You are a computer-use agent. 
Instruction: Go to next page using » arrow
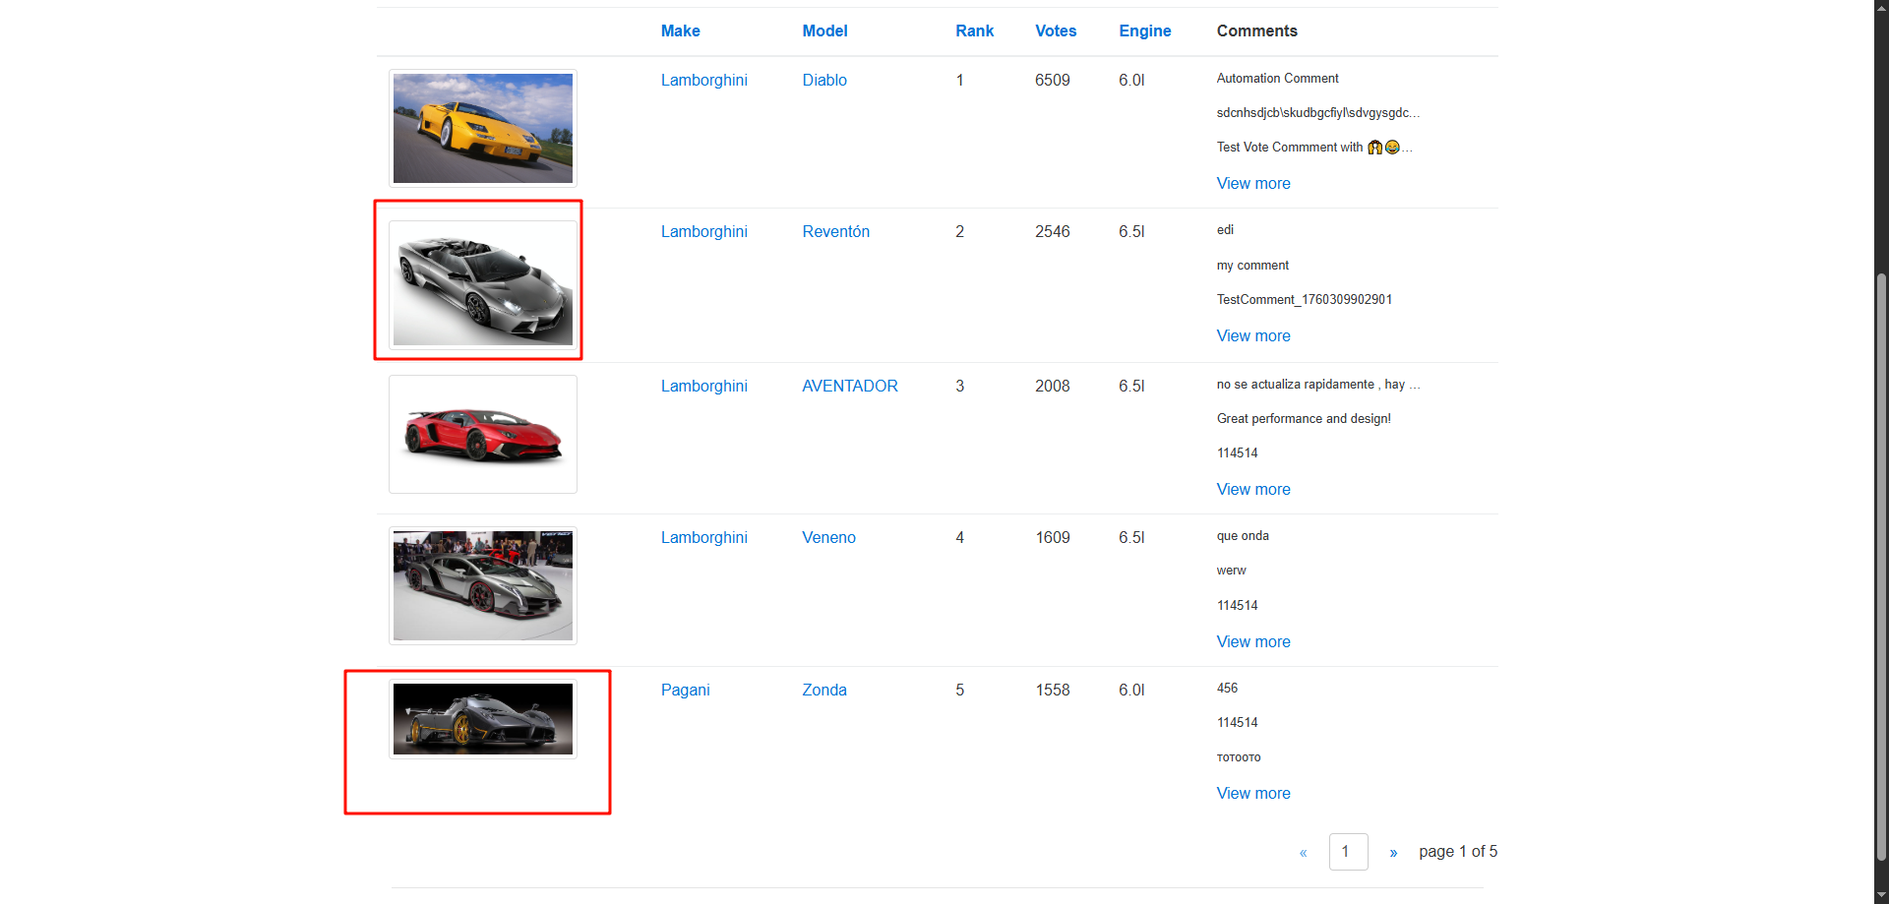(1393, 853)
